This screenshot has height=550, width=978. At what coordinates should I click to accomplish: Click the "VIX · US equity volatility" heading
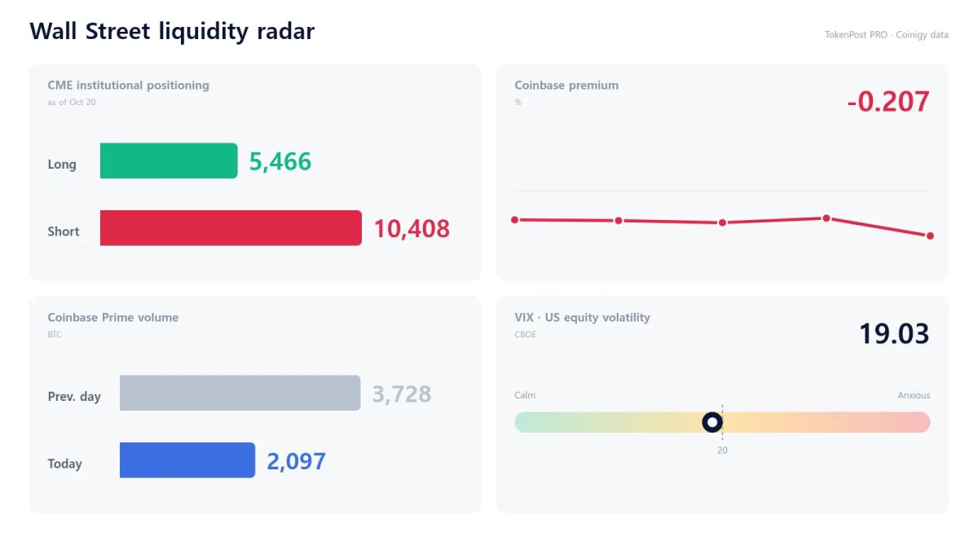click(582, 317)
